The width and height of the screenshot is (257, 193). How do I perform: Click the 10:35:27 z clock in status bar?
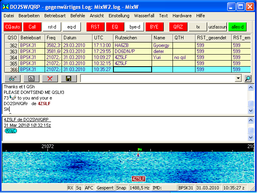pos(234,188)
